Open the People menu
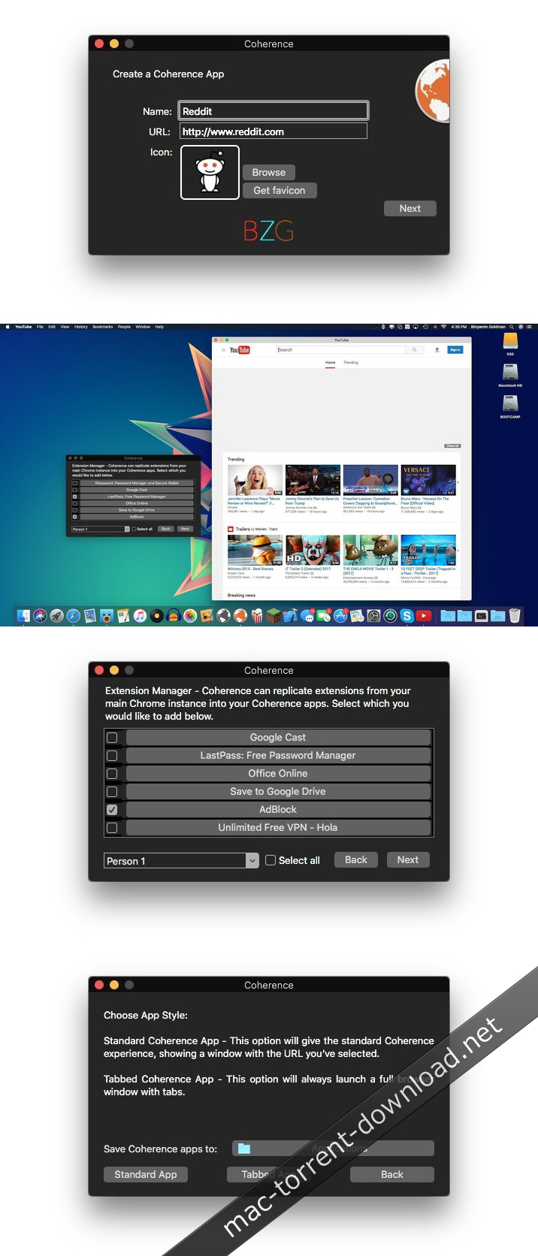 124,327
